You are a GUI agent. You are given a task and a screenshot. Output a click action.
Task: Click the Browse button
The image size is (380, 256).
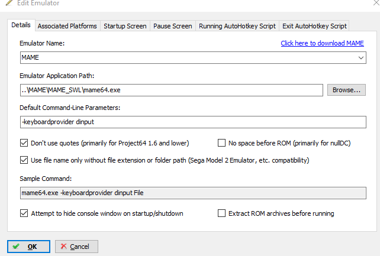point(346,90)
